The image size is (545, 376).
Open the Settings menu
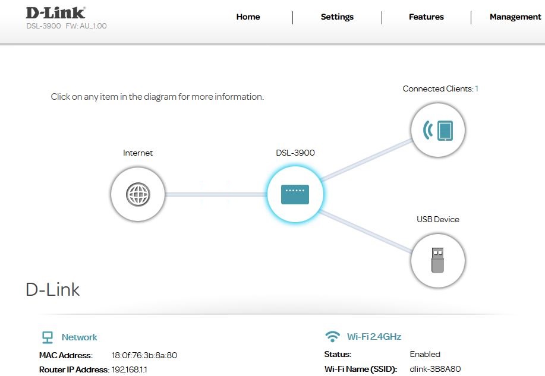click(337, 17)
